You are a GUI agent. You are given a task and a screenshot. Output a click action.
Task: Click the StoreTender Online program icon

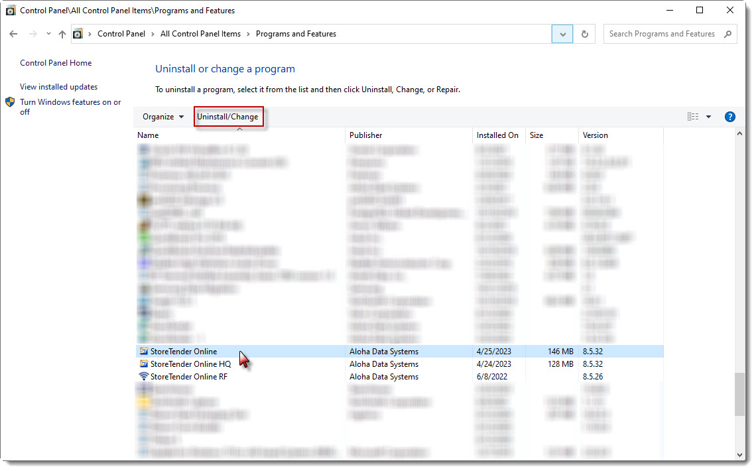144,351
